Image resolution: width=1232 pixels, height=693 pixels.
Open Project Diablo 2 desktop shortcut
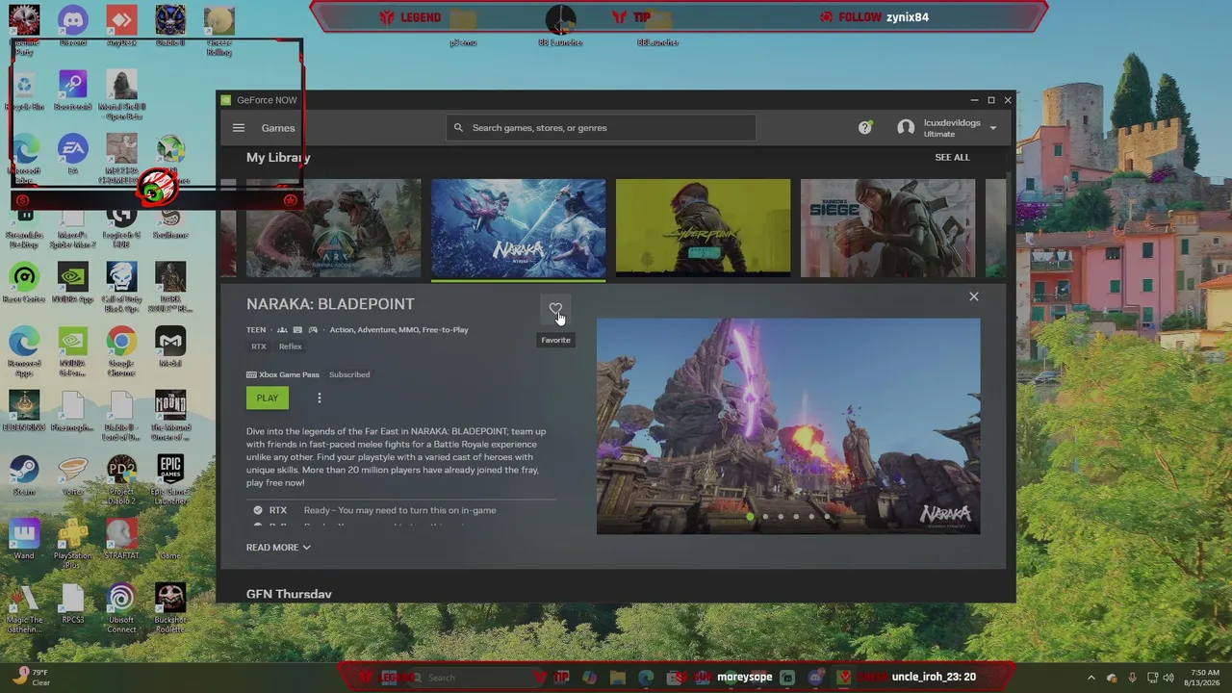click(x=121, y=480)
